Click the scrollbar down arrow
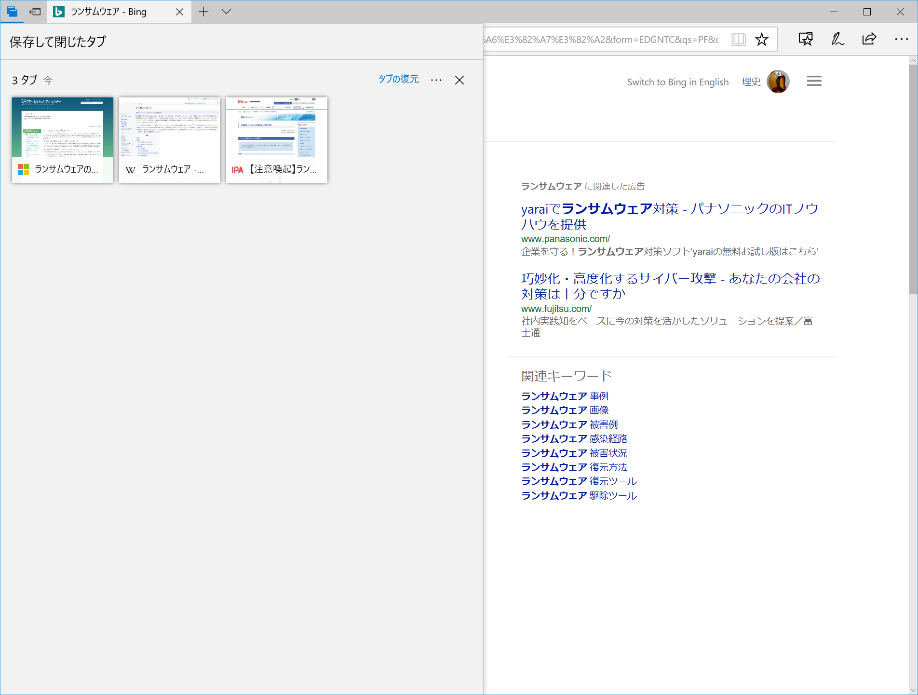918x695 pixels. coord(913,690)
